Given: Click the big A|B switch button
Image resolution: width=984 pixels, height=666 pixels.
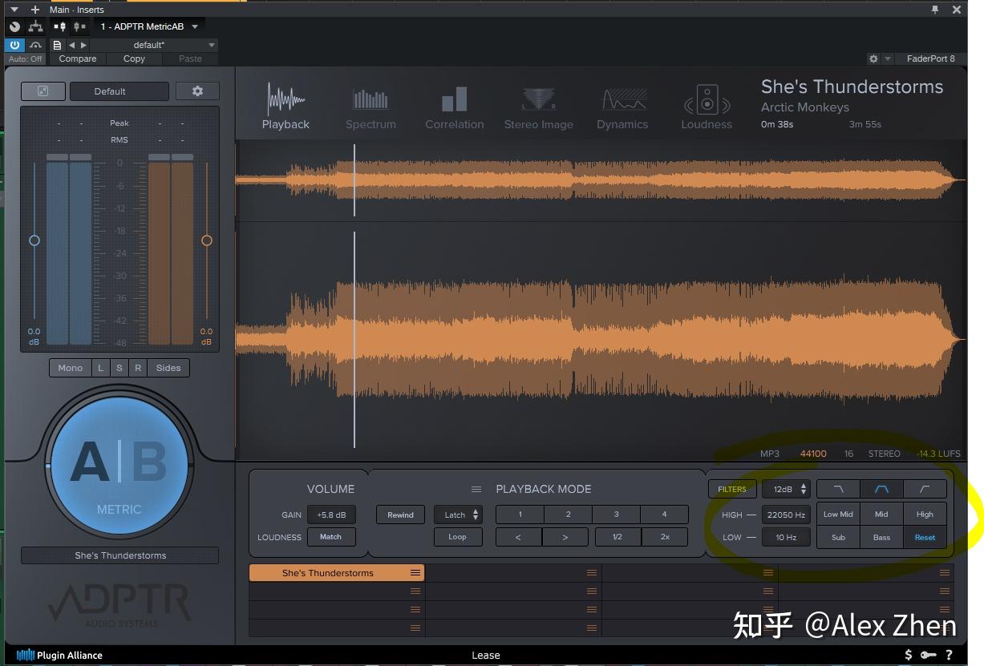Looking at the screenshot, I should click(x=119, y=466).
